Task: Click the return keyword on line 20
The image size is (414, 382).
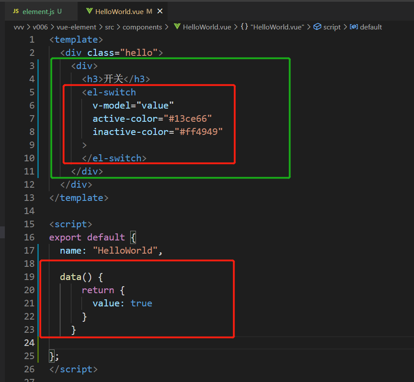Action: [98, 290]
